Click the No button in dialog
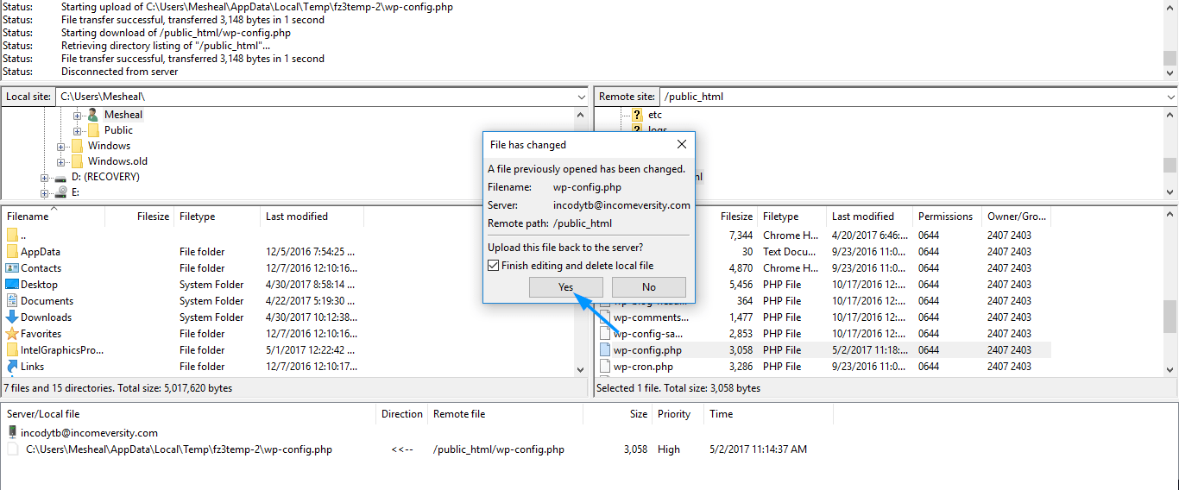The image size is (1179, 490). click(x=648, y=287)
